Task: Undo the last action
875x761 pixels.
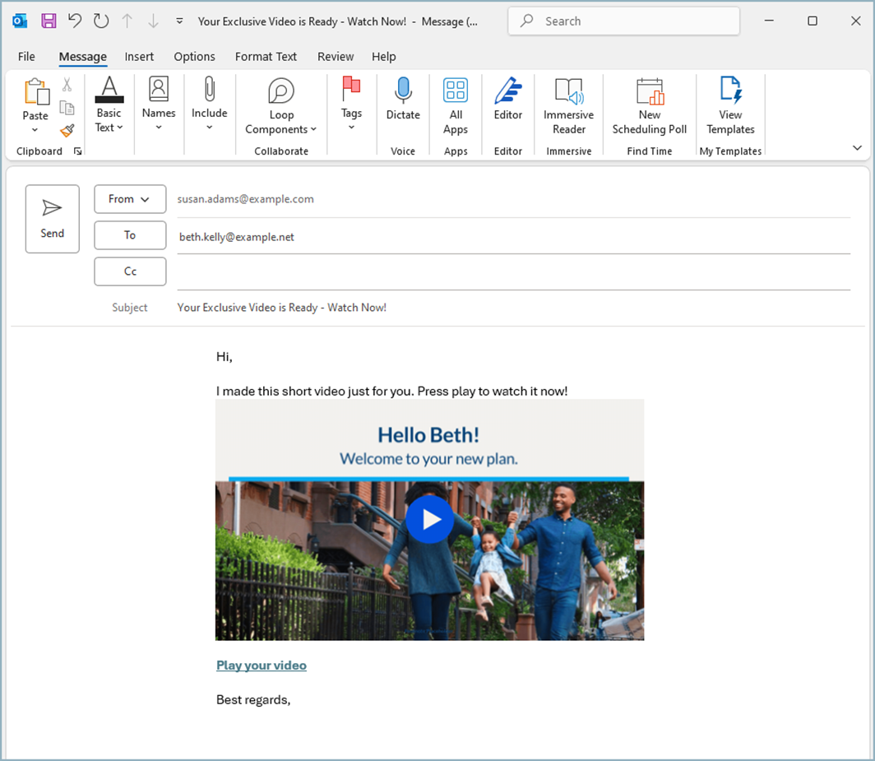Action: pyautogui.click(x=75, y=21)
